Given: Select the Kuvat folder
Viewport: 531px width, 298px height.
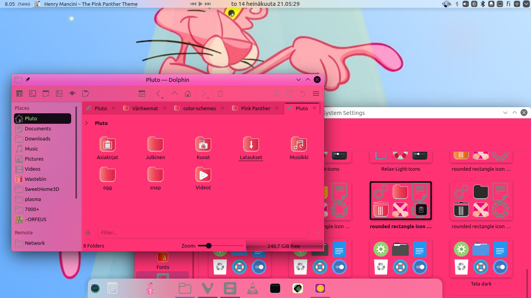Looking at the screenshot, I should 203,148.
